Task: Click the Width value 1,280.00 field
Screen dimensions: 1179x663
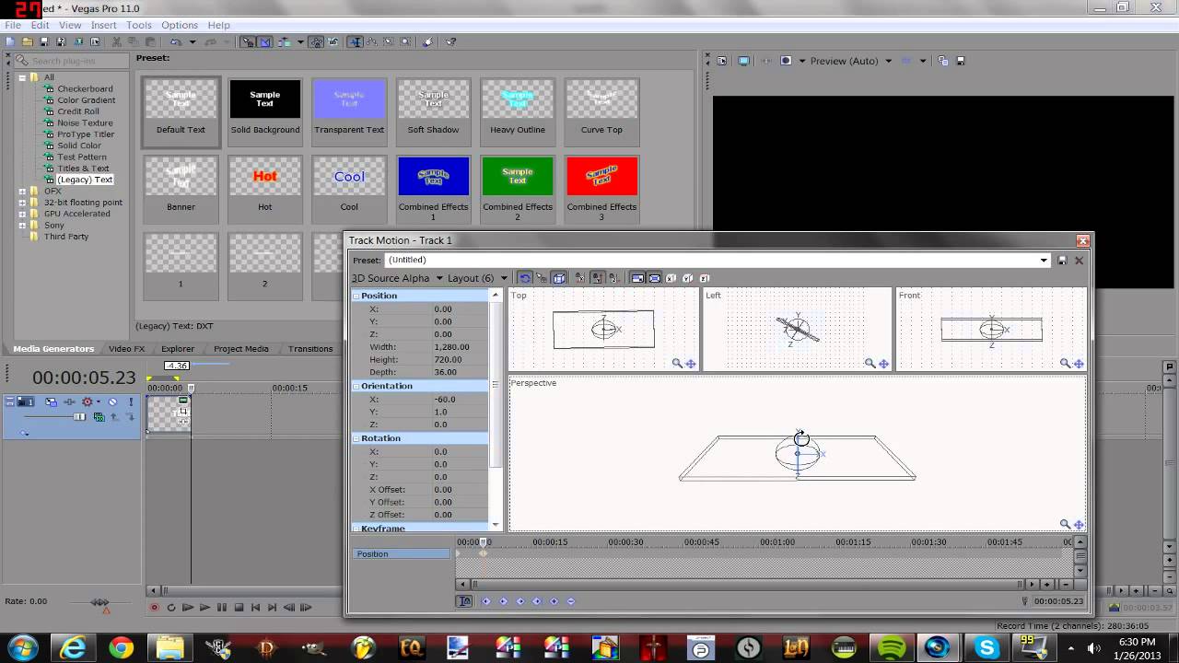Action: coord(451,347)
